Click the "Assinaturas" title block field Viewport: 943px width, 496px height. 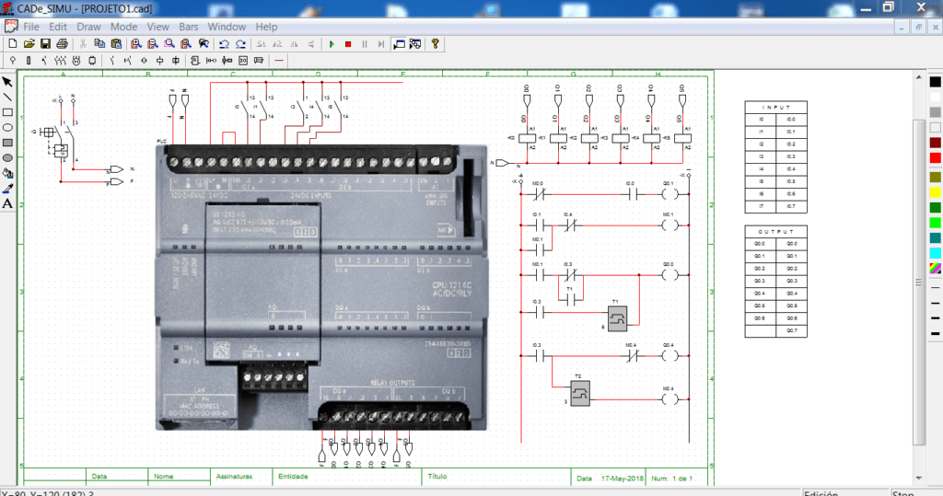tap(235, 476)
